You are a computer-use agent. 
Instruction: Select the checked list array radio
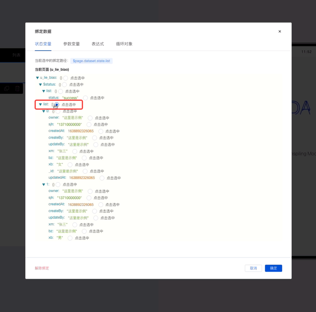57,105
